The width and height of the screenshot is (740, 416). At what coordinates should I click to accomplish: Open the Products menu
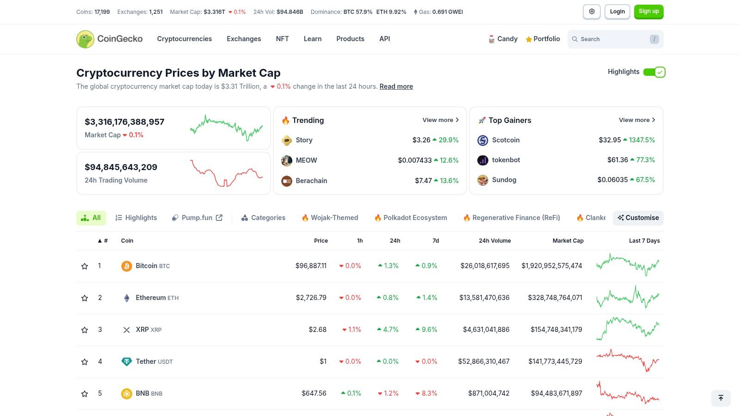pos(350,39)
